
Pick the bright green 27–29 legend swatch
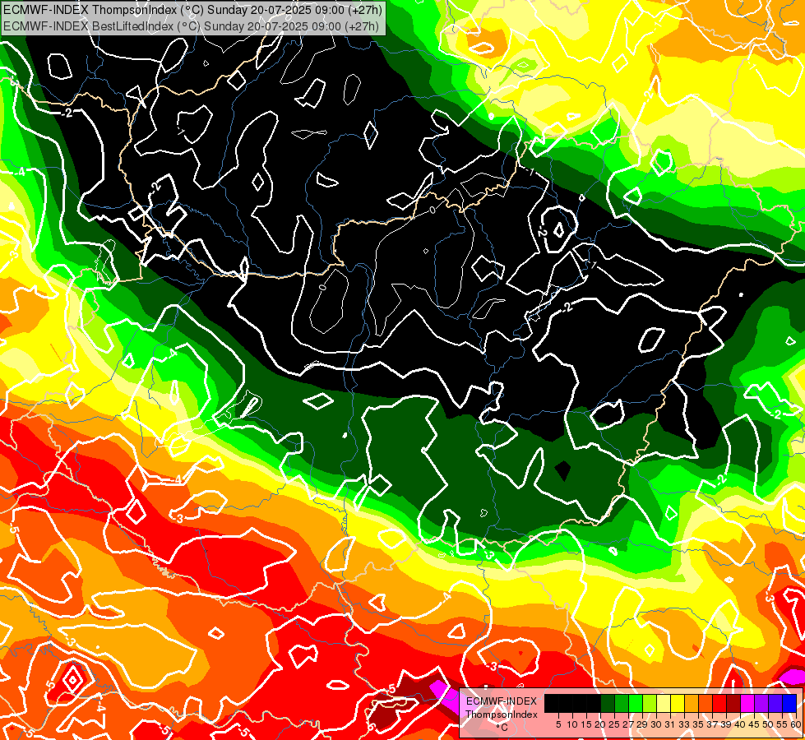coord(636,704)
